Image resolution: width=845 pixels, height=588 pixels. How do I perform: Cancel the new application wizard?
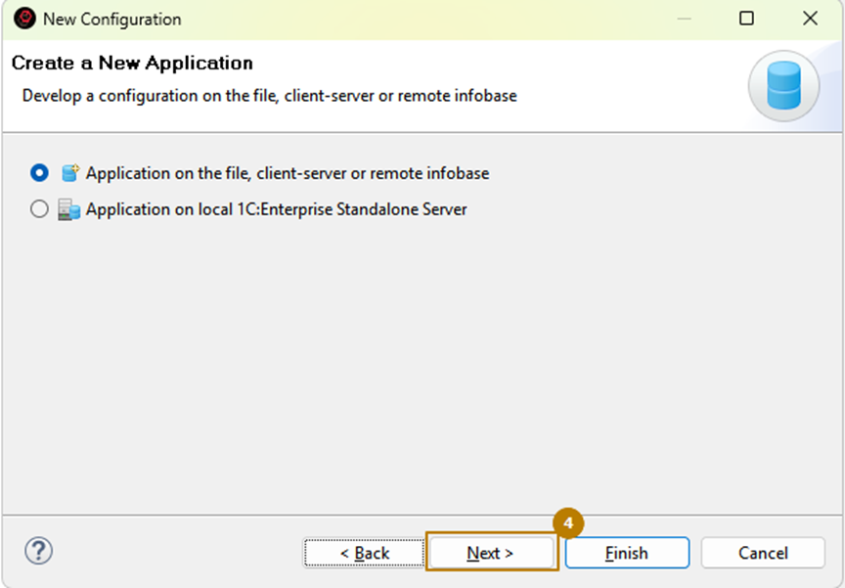(763, 553)
